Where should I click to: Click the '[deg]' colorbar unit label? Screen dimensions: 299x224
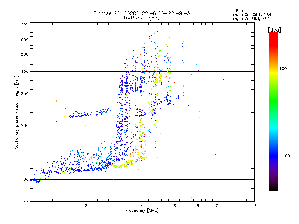coord(274,30)
